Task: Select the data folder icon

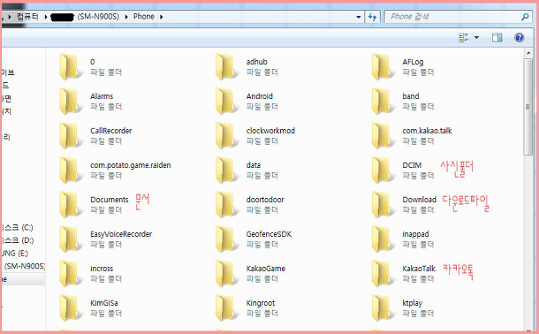Action: click(x=226, y=170)
